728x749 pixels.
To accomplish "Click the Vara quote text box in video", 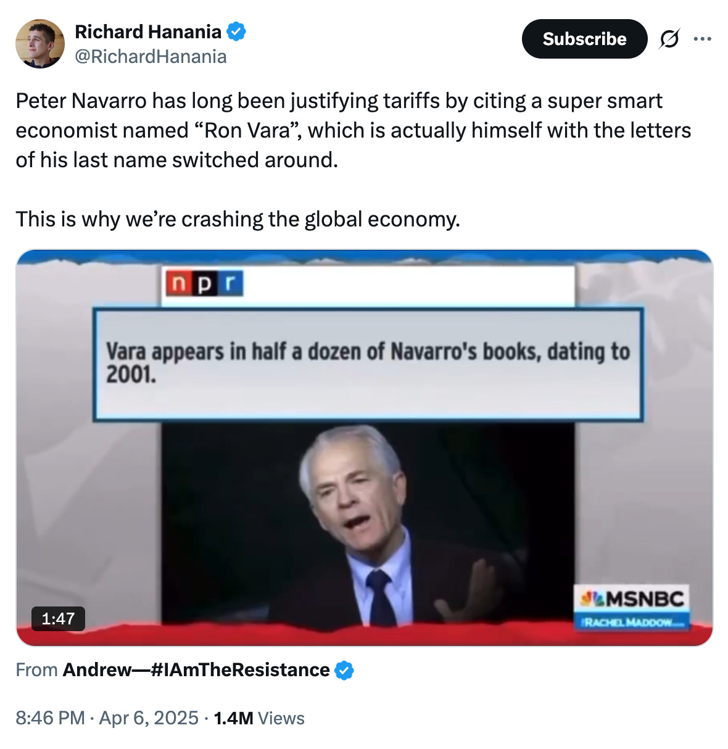I will coord(368,365).
